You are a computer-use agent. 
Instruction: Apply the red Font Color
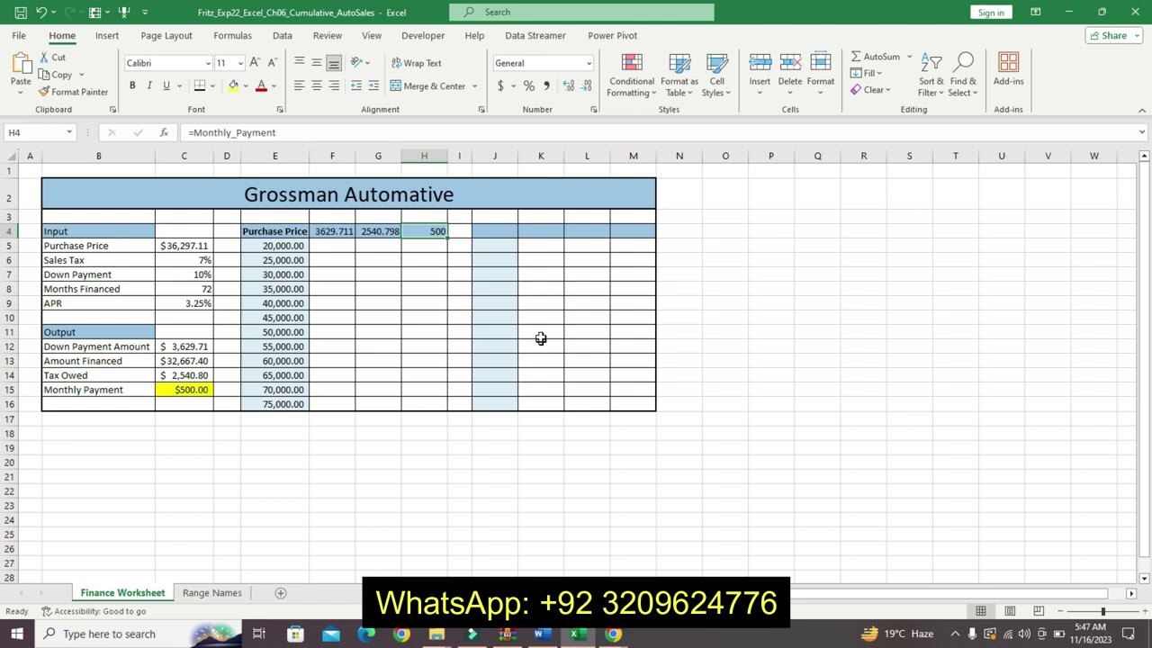point(261,85)
